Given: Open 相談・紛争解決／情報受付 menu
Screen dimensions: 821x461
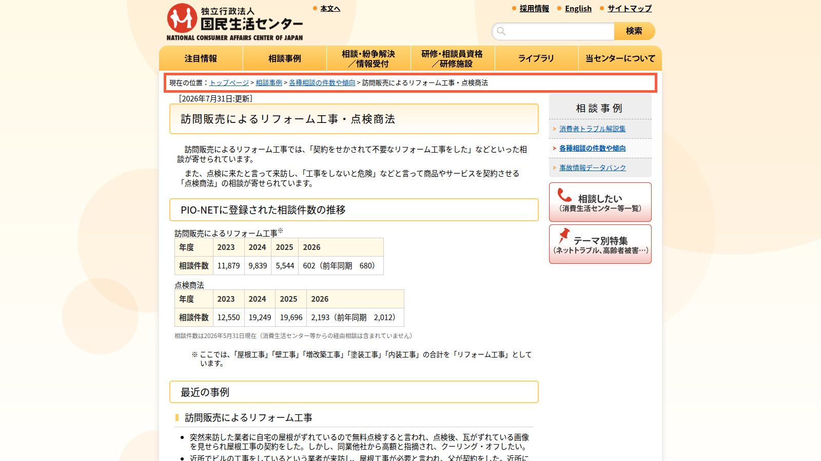Looking at the screenshot, I should [x=368, y=58].
